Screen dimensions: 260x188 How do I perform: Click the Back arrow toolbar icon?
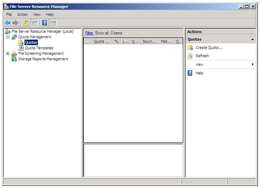[7, 23]
